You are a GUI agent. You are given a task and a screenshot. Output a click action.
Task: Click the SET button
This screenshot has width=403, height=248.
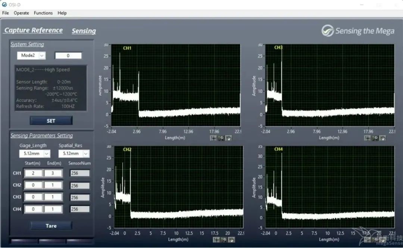point(51,121)
